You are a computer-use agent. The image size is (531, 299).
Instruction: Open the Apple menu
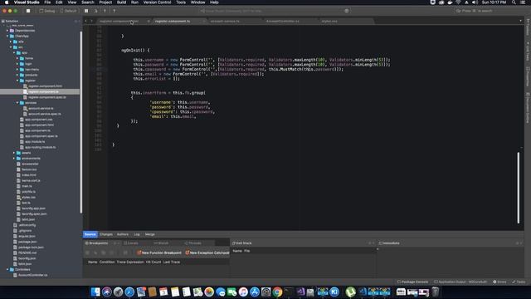coord(6,2)
